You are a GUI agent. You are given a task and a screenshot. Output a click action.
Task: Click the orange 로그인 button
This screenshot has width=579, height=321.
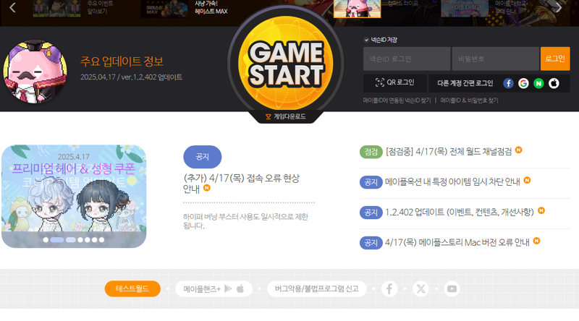point(555,59)
